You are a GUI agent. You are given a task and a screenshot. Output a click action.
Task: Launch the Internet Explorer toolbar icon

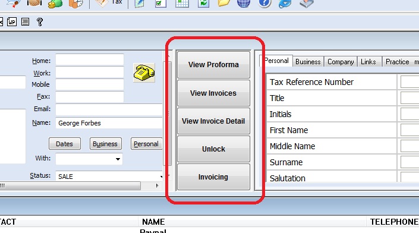coord(285,3)
